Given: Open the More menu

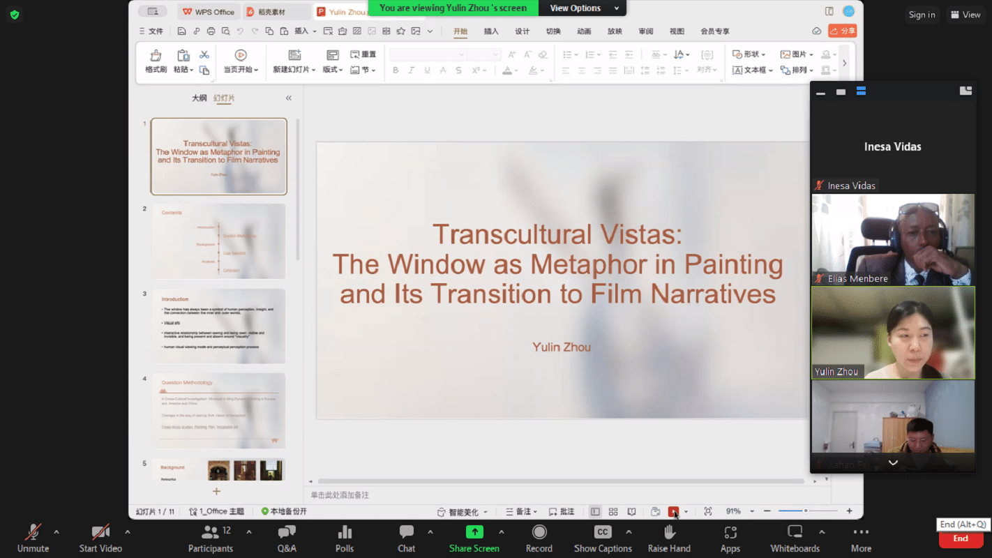Looking at the screenshot, I should 861,533.
